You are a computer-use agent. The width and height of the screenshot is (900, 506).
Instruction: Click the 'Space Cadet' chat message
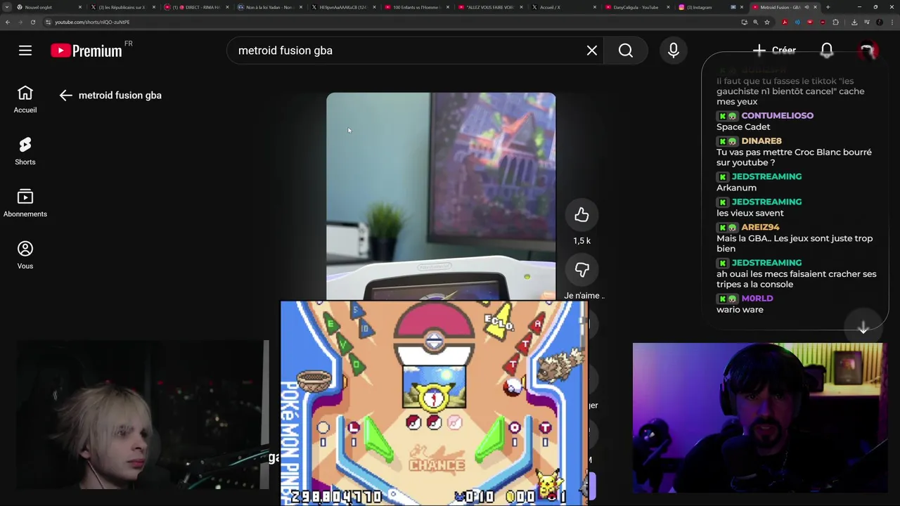[x=743, y=127]
